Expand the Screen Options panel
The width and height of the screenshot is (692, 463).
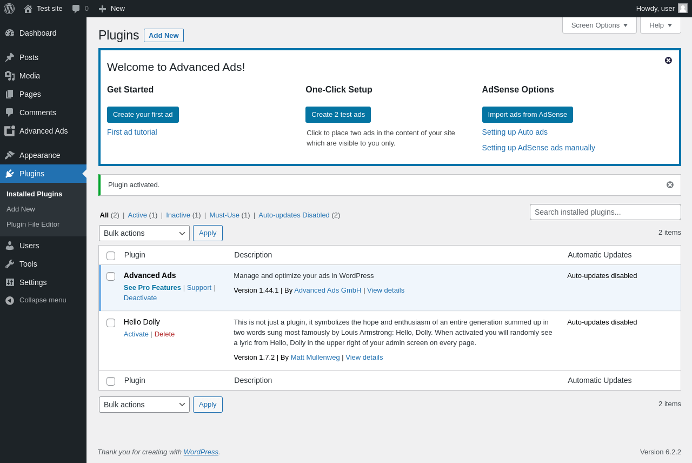click(x=599, y=25)
